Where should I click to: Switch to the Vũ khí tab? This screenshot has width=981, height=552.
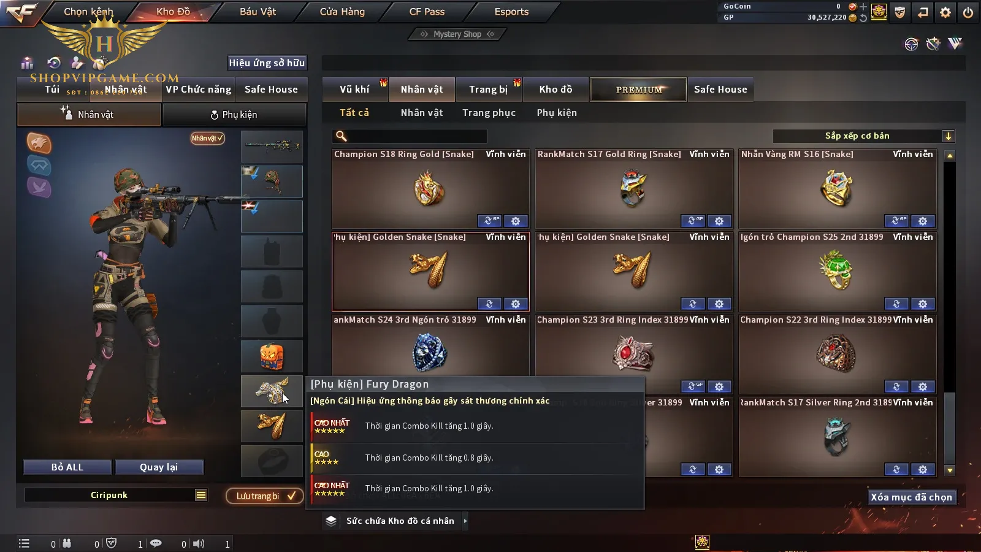coord(355,90)
